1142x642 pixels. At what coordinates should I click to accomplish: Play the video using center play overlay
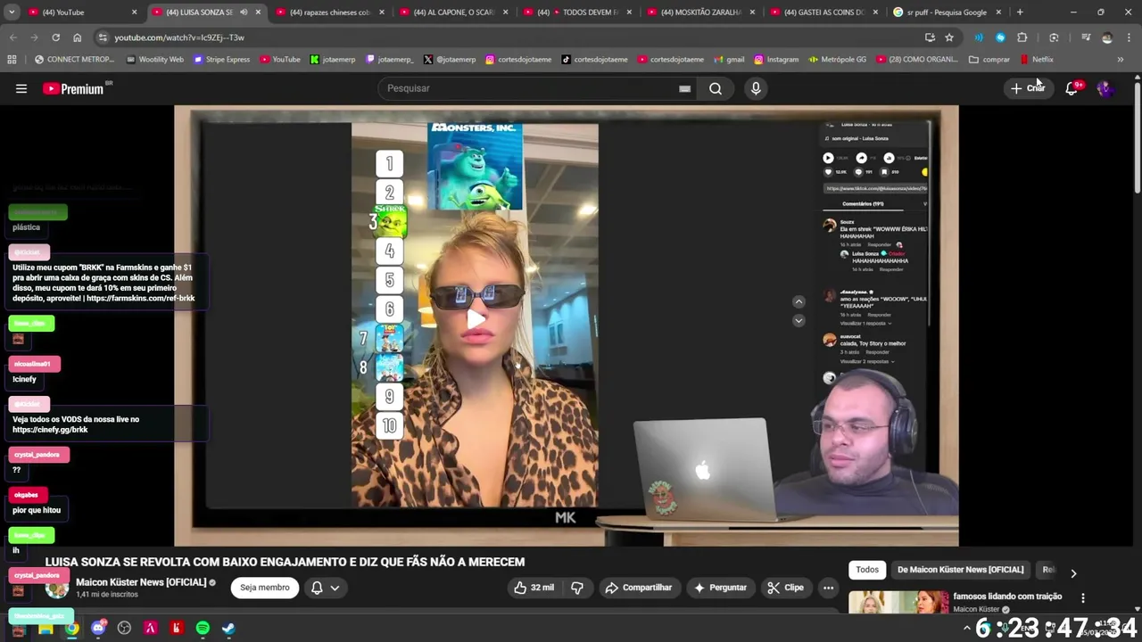click(x=476, y=319)
